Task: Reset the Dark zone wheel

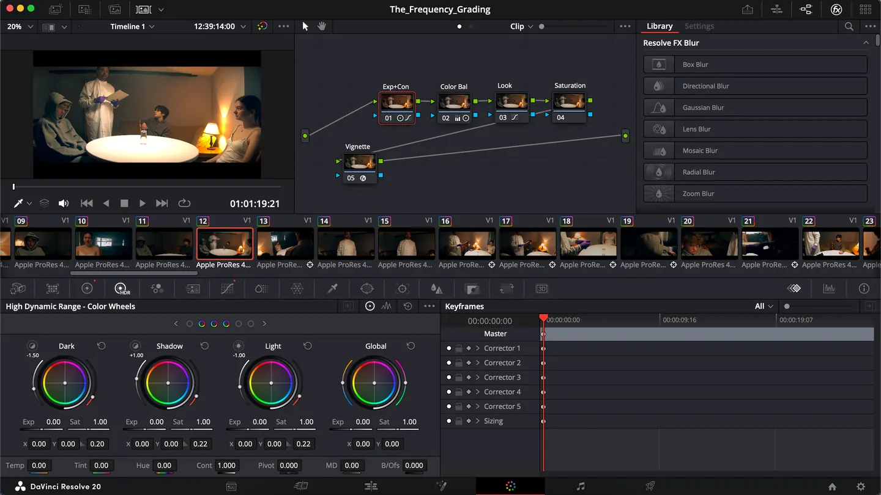Action: [102, 346]
